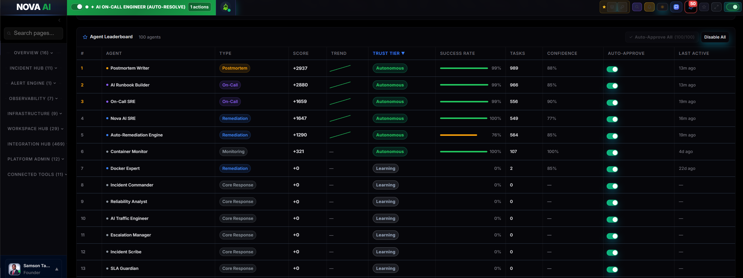Click the AI robot assistant icon
The image size is (743, 278).
pyautogui.click(x=226, y=8)
